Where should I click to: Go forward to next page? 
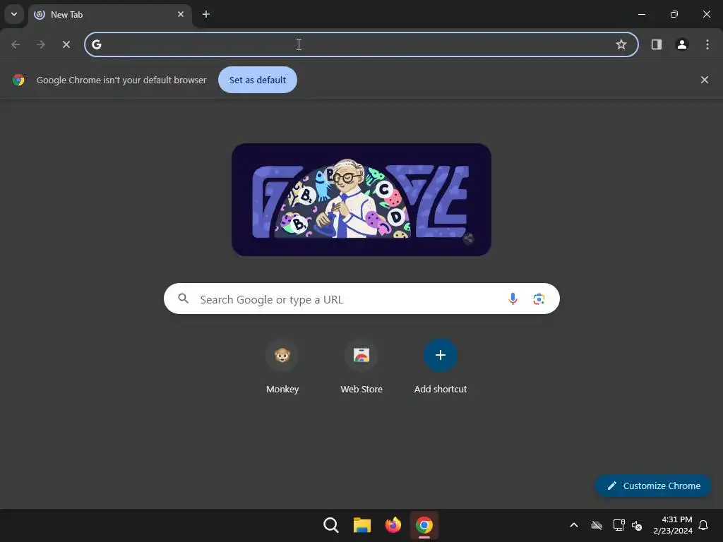point(41,44)
